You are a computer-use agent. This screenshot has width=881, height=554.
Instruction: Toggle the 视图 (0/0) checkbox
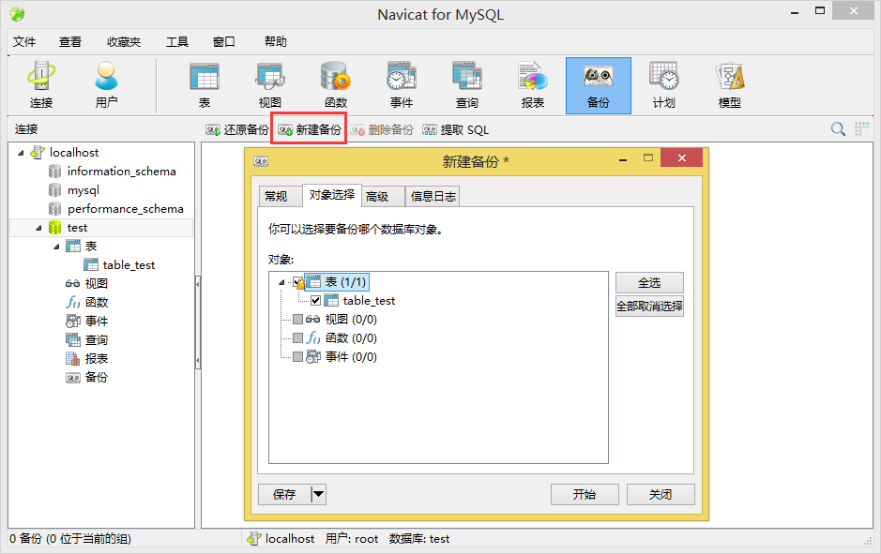(x=297, y=320)
